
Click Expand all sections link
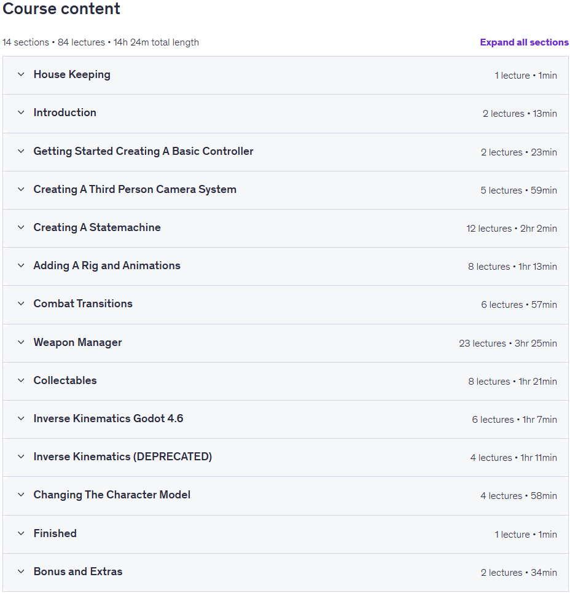524,42
